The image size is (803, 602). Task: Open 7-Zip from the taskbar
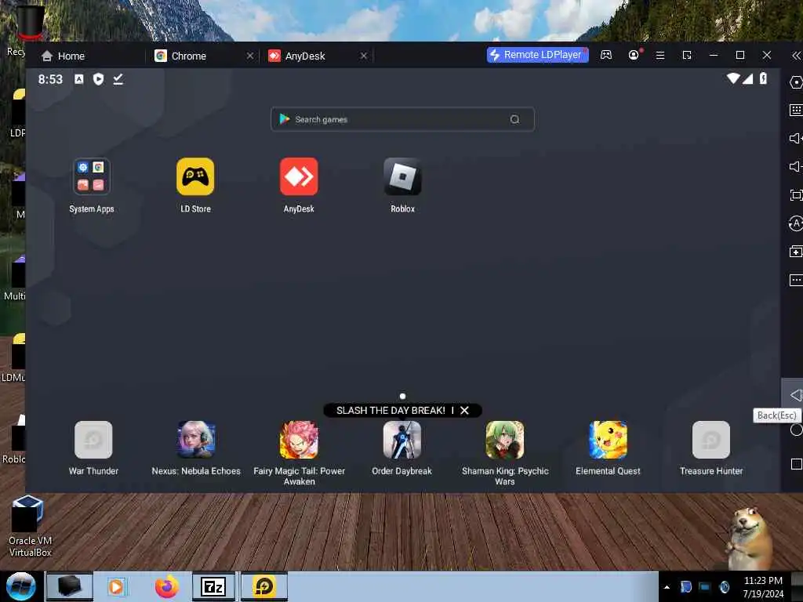pos(214,586)
